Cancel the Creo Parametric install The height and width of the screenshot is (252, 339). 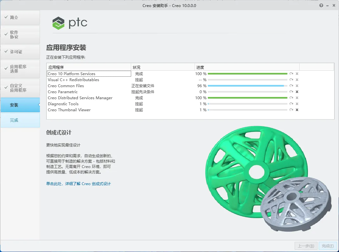click(x=297, y=92)
